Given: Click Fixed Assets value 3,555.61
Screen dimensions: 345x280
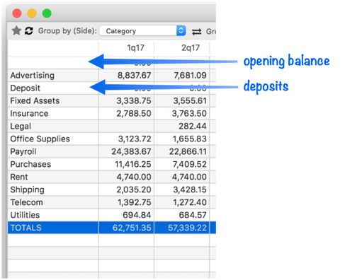Looking at the screenshot, I should coord(190,101).
